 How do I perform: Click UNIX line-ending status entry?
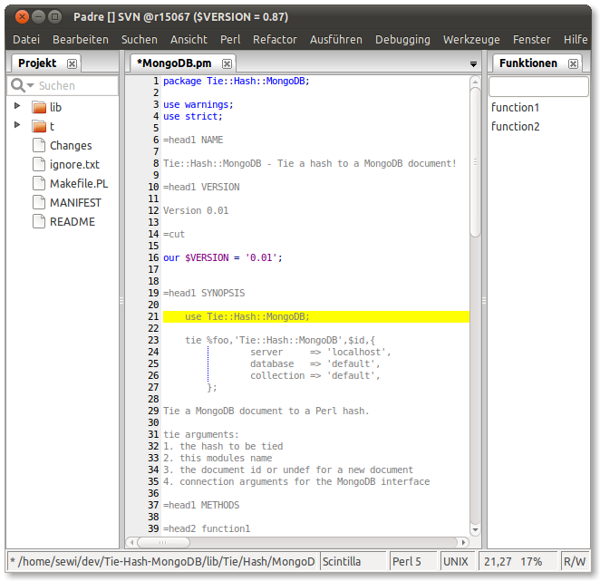(456, 561)
